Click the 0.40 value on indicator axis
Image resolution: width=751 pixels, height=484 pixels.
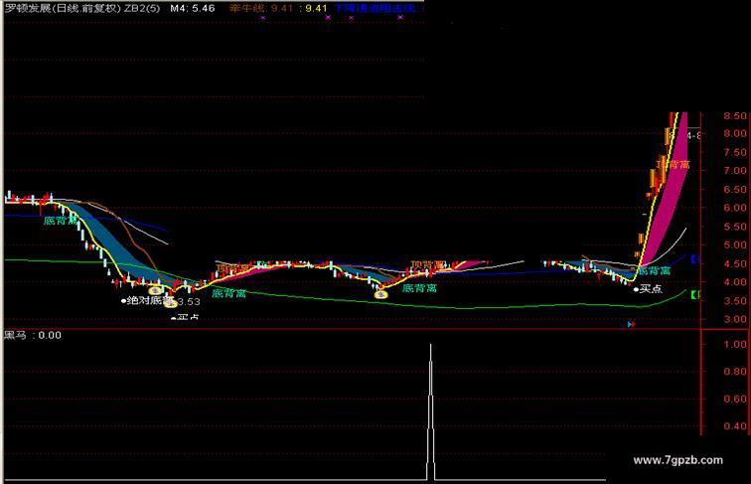tap(735, 426)
